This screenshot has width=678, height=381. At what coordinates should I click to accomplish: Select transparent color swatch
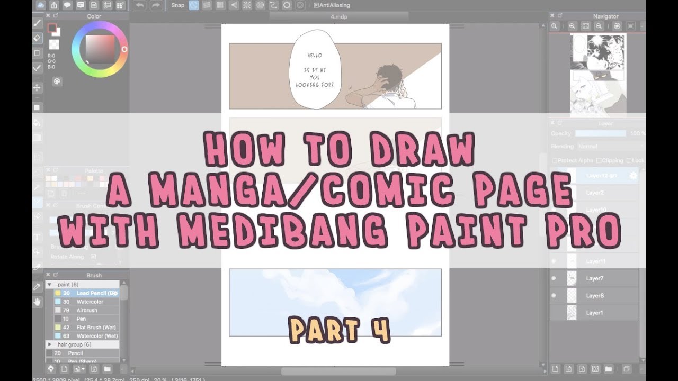(x=54, y=44)
